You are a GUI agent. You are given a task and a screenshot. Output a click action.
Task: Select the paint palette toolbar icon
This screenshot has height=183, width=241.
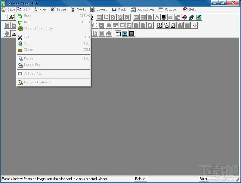(7, 33)
